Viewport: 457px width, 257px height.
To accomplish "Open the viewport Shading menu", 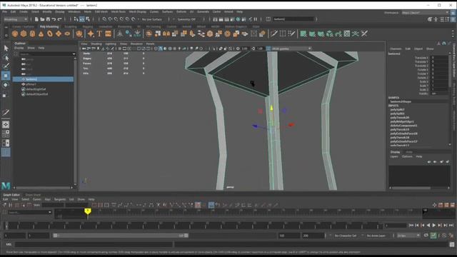I will [x=96, y=44].
